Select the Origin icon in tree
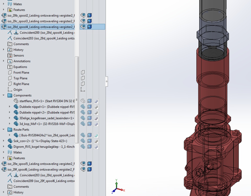Viewport: 251px width, 196px height. coord(10,90)
